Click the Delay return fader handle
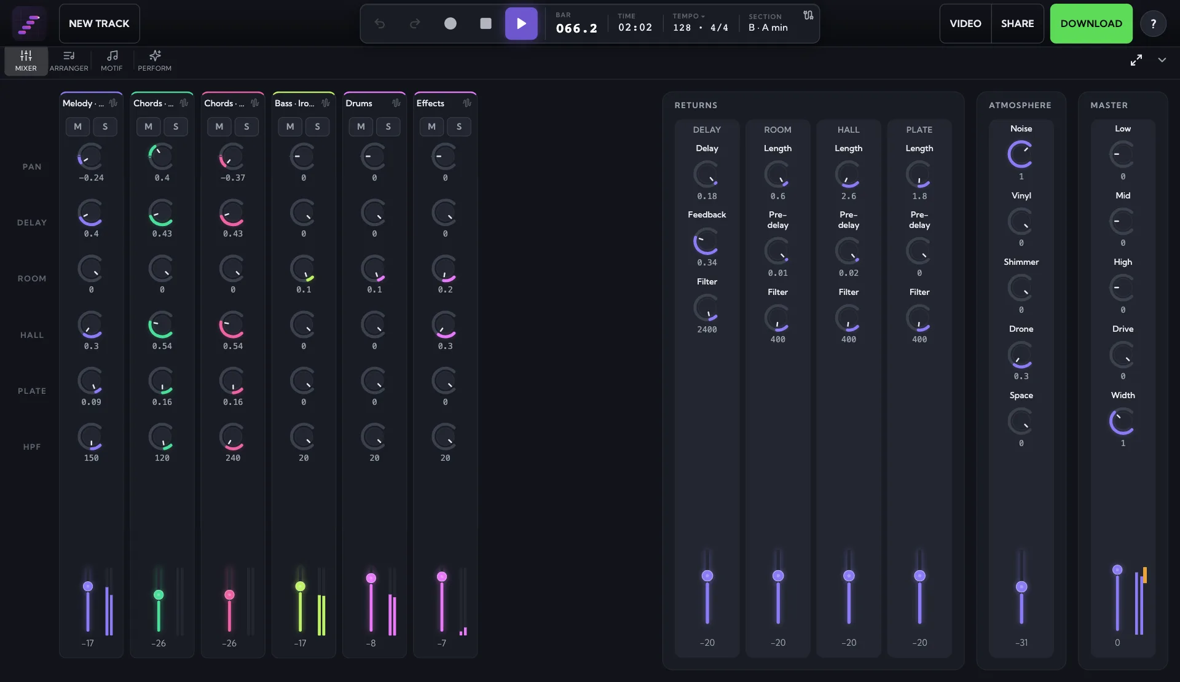The height and width of the screenshot is (682, 1180). tap(707, 576)
